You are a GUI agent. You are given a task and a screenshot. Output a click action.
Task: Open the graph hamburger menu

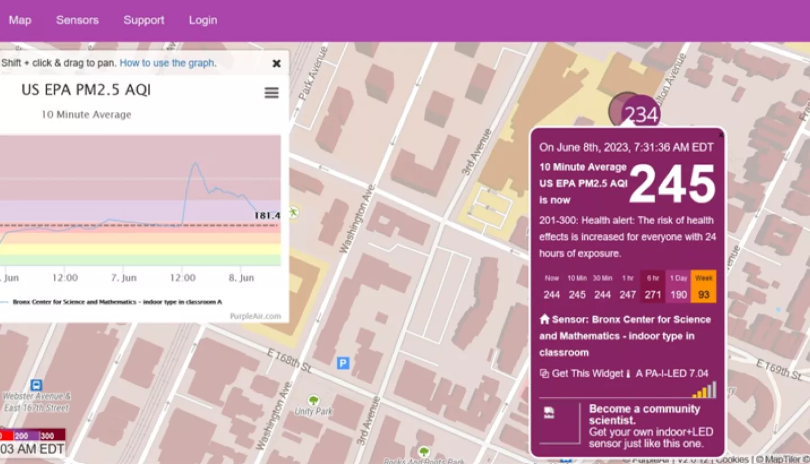click(272, 93)
